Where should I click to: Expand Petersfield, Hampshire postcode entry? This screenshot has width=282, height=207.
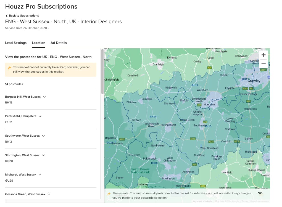tap(40, 116)
